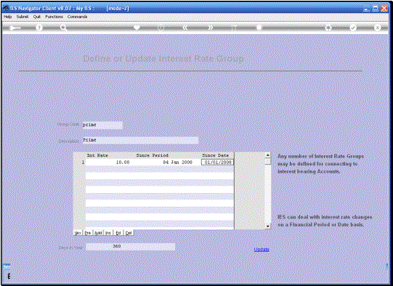Click the double left chevron icon
Screen dimensions: 393x286
(x=185, y=28)
